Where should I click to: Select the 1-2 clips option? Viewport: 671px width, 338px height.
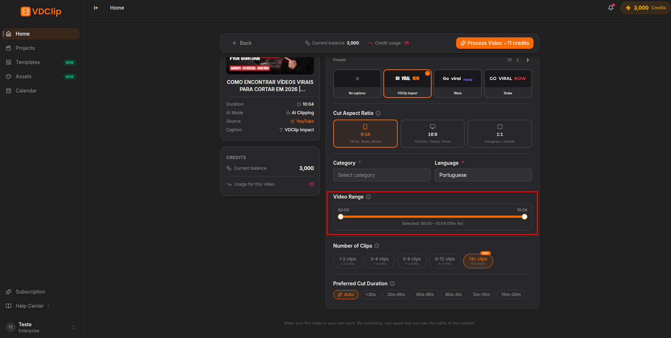pyautogui.click(x=348, y=261)
